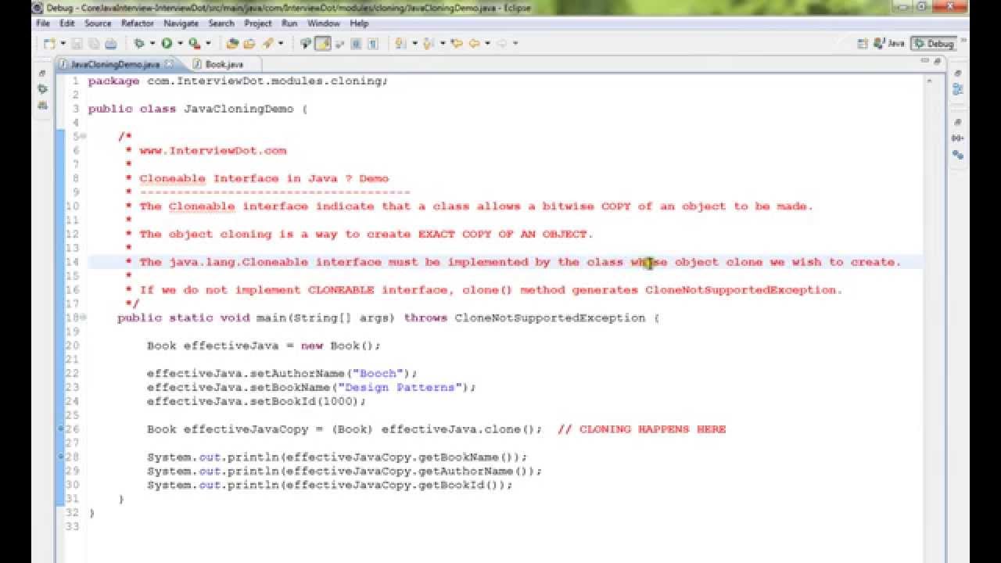This screenshot has height=563, width=1001.
Task: Click the New file toolbar icon
Action: (48, 44)
